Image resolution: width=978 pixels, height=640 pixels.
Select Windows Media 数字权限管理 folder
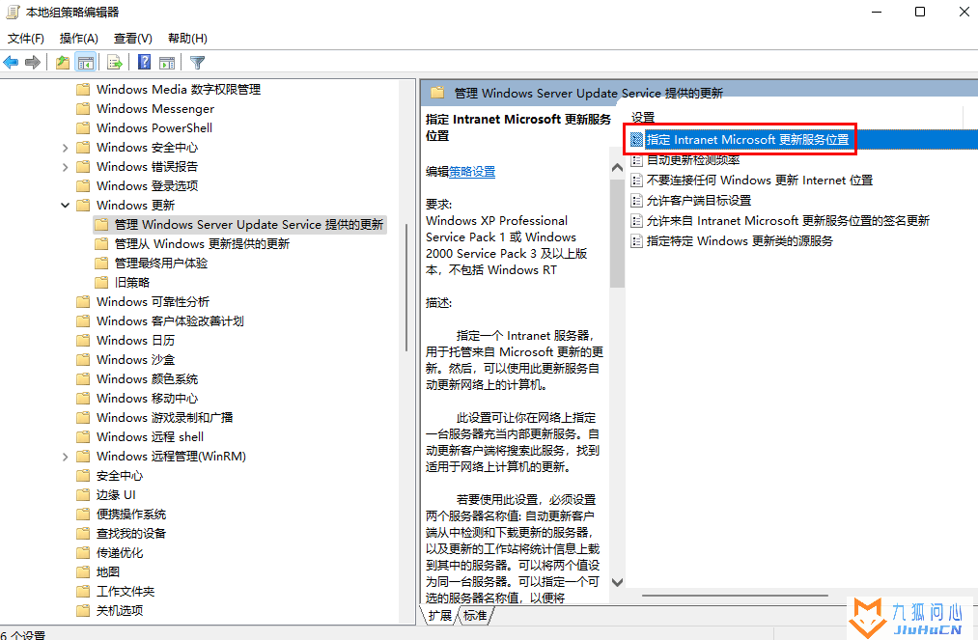(179, 89)
